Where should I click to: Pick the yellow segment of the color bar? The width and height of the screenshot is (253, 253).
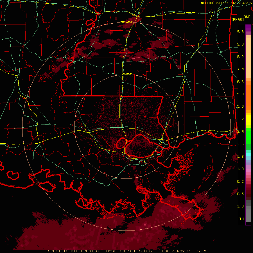coord(248,120)
